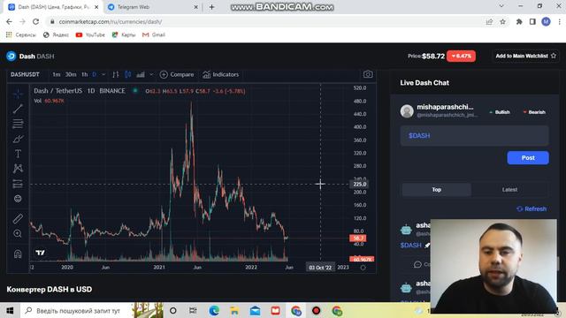Post the chat message
Viewport: 566px width, 318px height.
(x=528, y=158)
